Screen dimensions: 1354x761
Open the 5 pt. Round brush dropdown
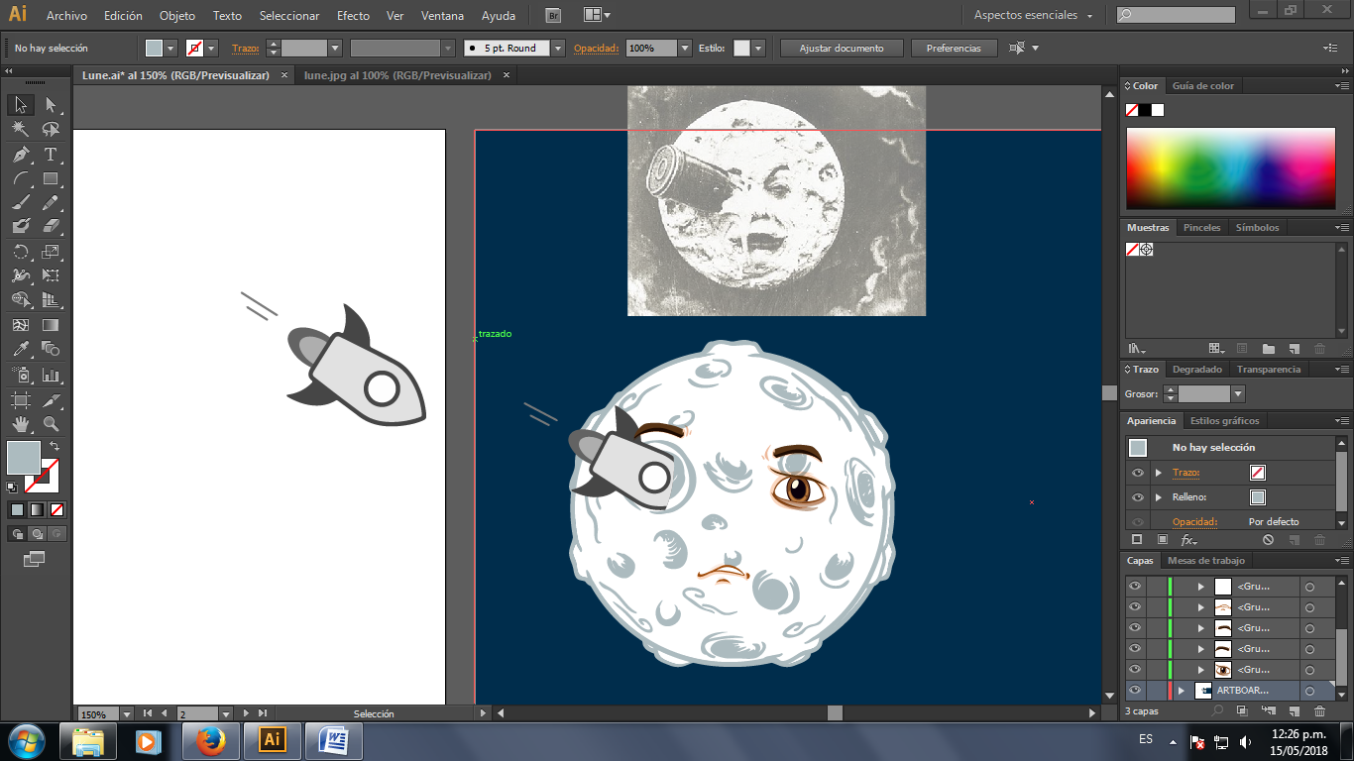[558, 48]
